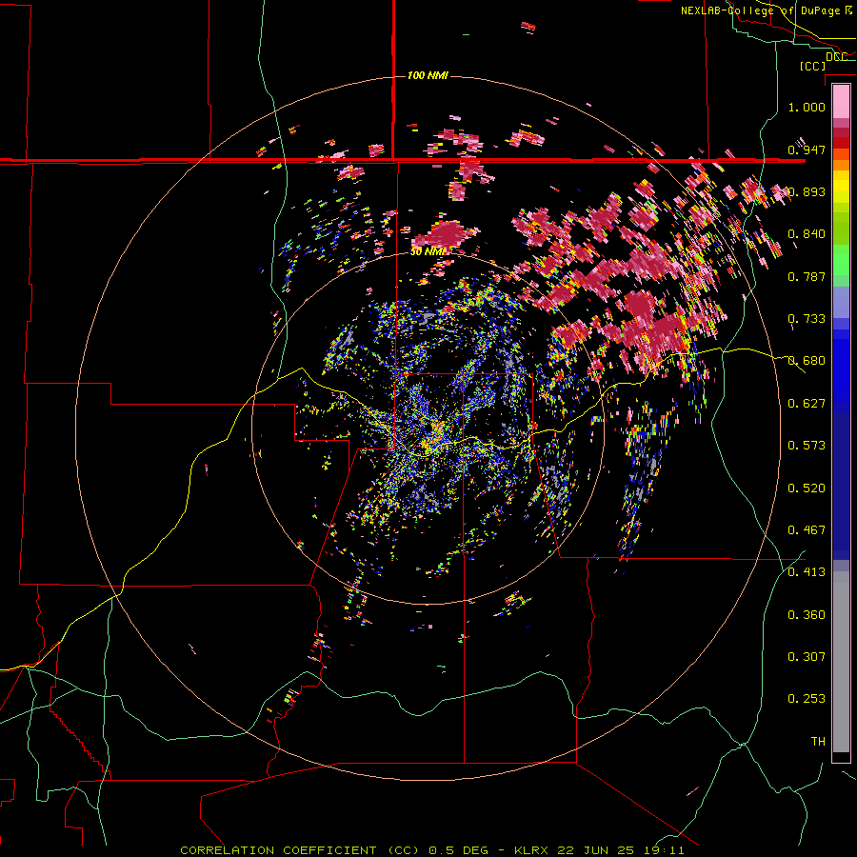Click the 0.253 scale value
857x857 pixels.
tap(807, 699)
